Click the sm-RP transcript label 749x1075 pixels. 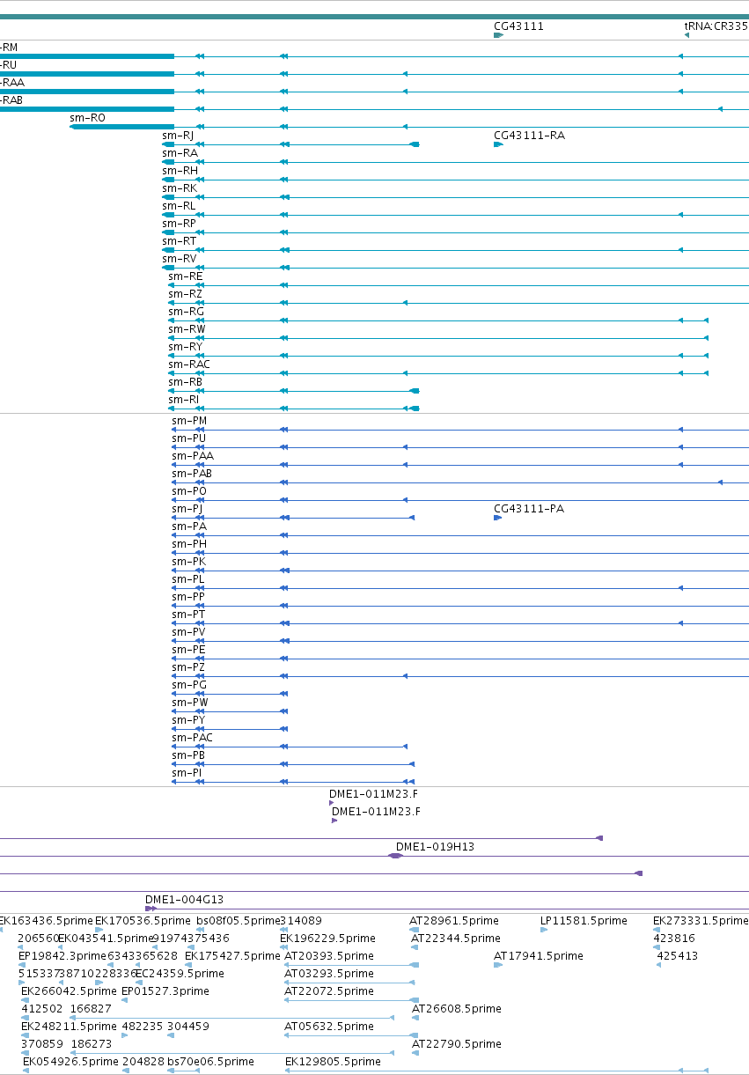pos(180,224)
